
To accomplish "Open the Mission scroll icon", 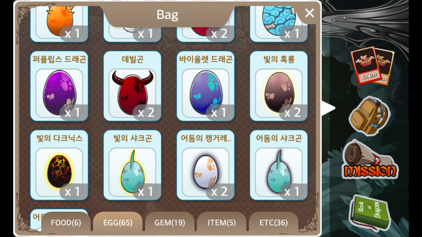I will tap(370, 160).
